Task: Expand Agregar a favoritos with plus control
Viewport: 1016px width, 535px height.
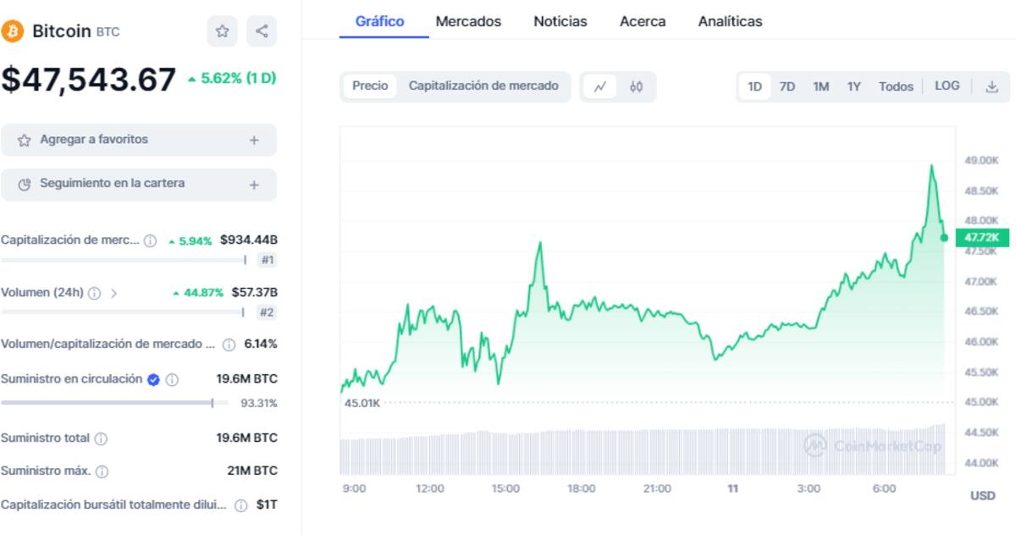Action: 252,139
